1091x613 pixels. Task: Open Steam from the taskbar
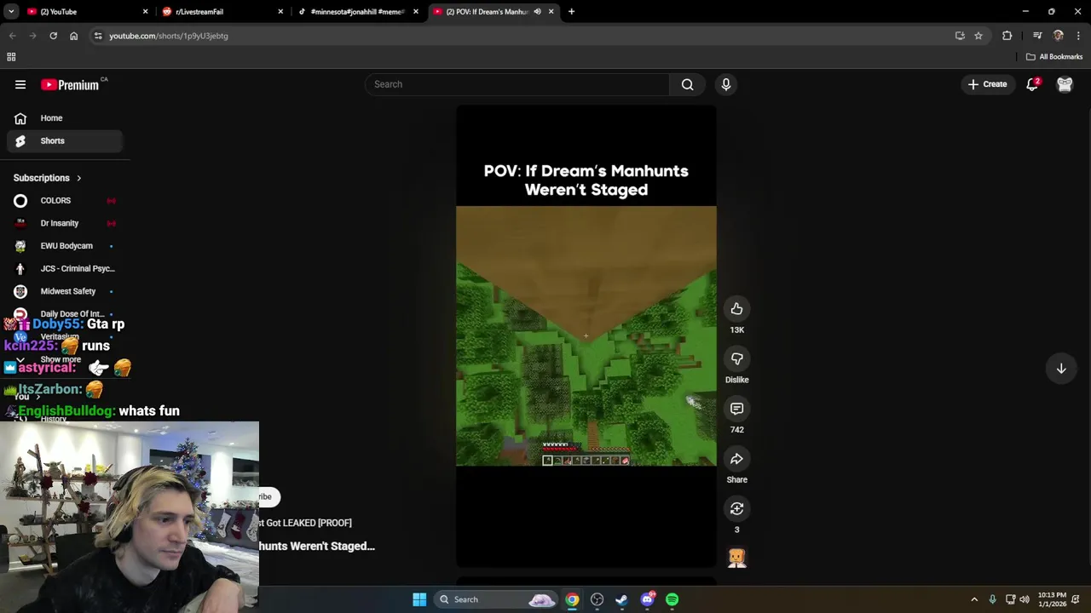(x=621, y=599)
